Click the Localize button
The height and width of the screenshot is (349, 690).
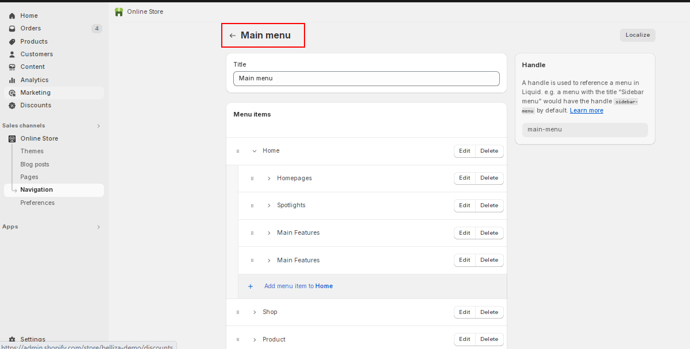tap(638, 35)
